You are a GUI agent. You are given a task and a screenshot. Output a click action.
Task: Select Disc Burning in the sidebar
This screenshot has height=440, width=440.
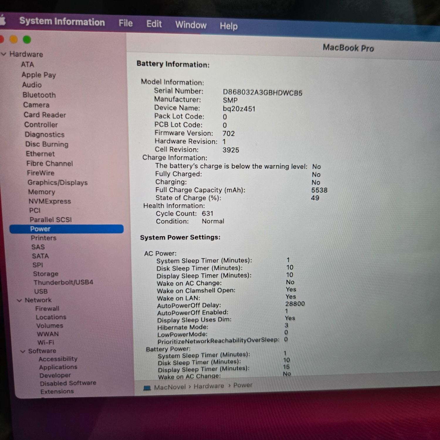click(47, 144)
